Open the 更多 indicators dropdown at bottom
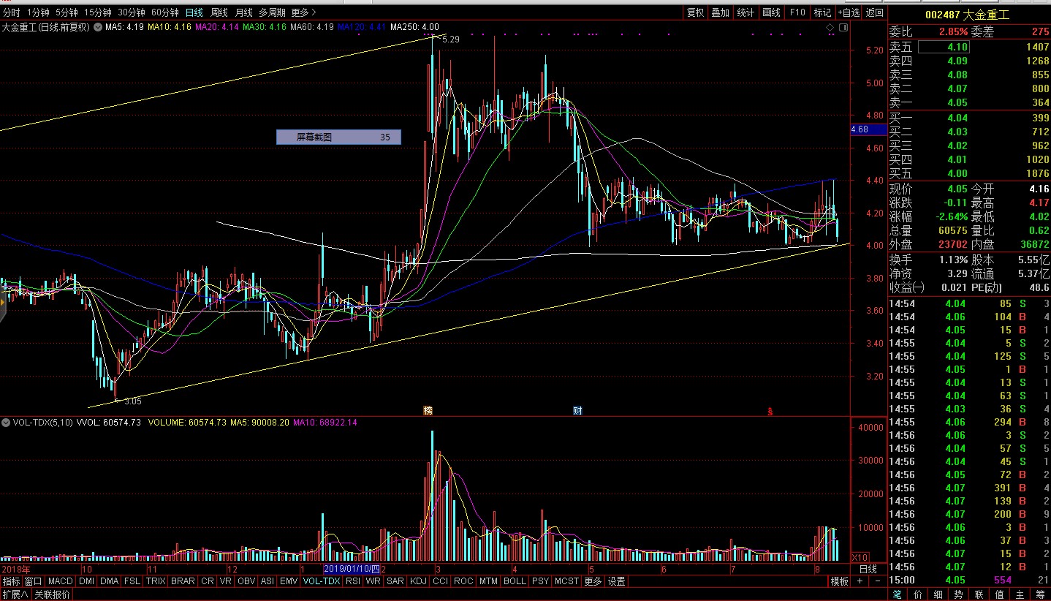Screen dimensions: 1051x601 pyautogui.click(x=593, y=581)
